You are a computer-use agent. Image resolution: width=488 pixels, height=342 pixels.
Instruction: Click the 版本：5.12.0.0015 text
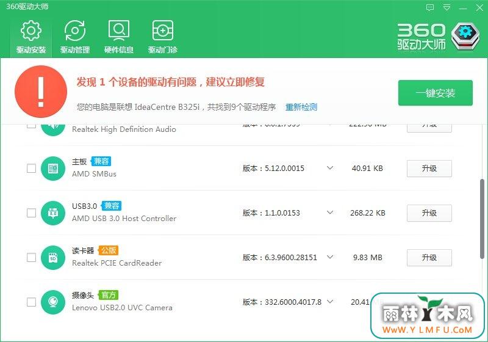(x=273, y=169)
